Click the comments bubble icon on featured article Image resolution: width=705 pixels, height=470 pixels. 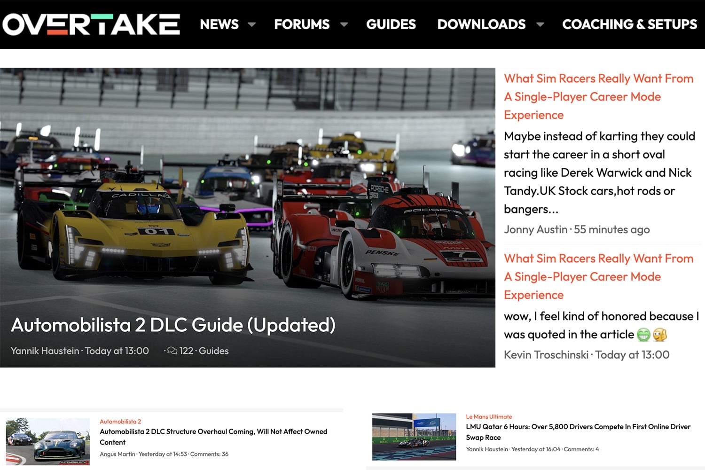[x=172, y=351]
